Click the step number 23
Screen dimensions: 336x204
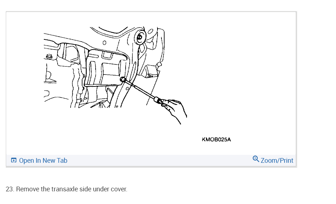click(10, 189)
